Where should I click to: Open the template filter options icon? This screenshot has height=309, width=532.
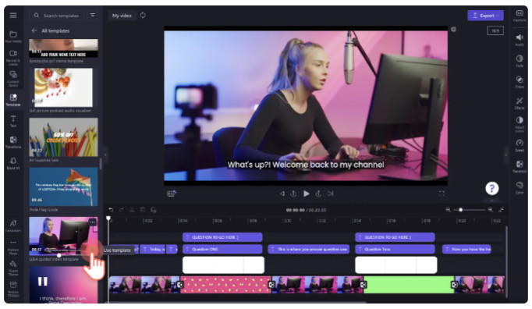click(x=92, y=16)
